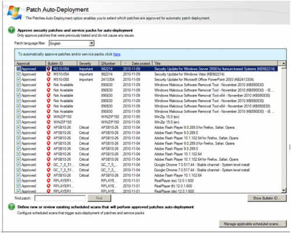Image resolution: width=291 pixels, height=233 pixels.
Task: Click shield icon of Windows Vista KB982214 row
Action: (x=48, y=74)
